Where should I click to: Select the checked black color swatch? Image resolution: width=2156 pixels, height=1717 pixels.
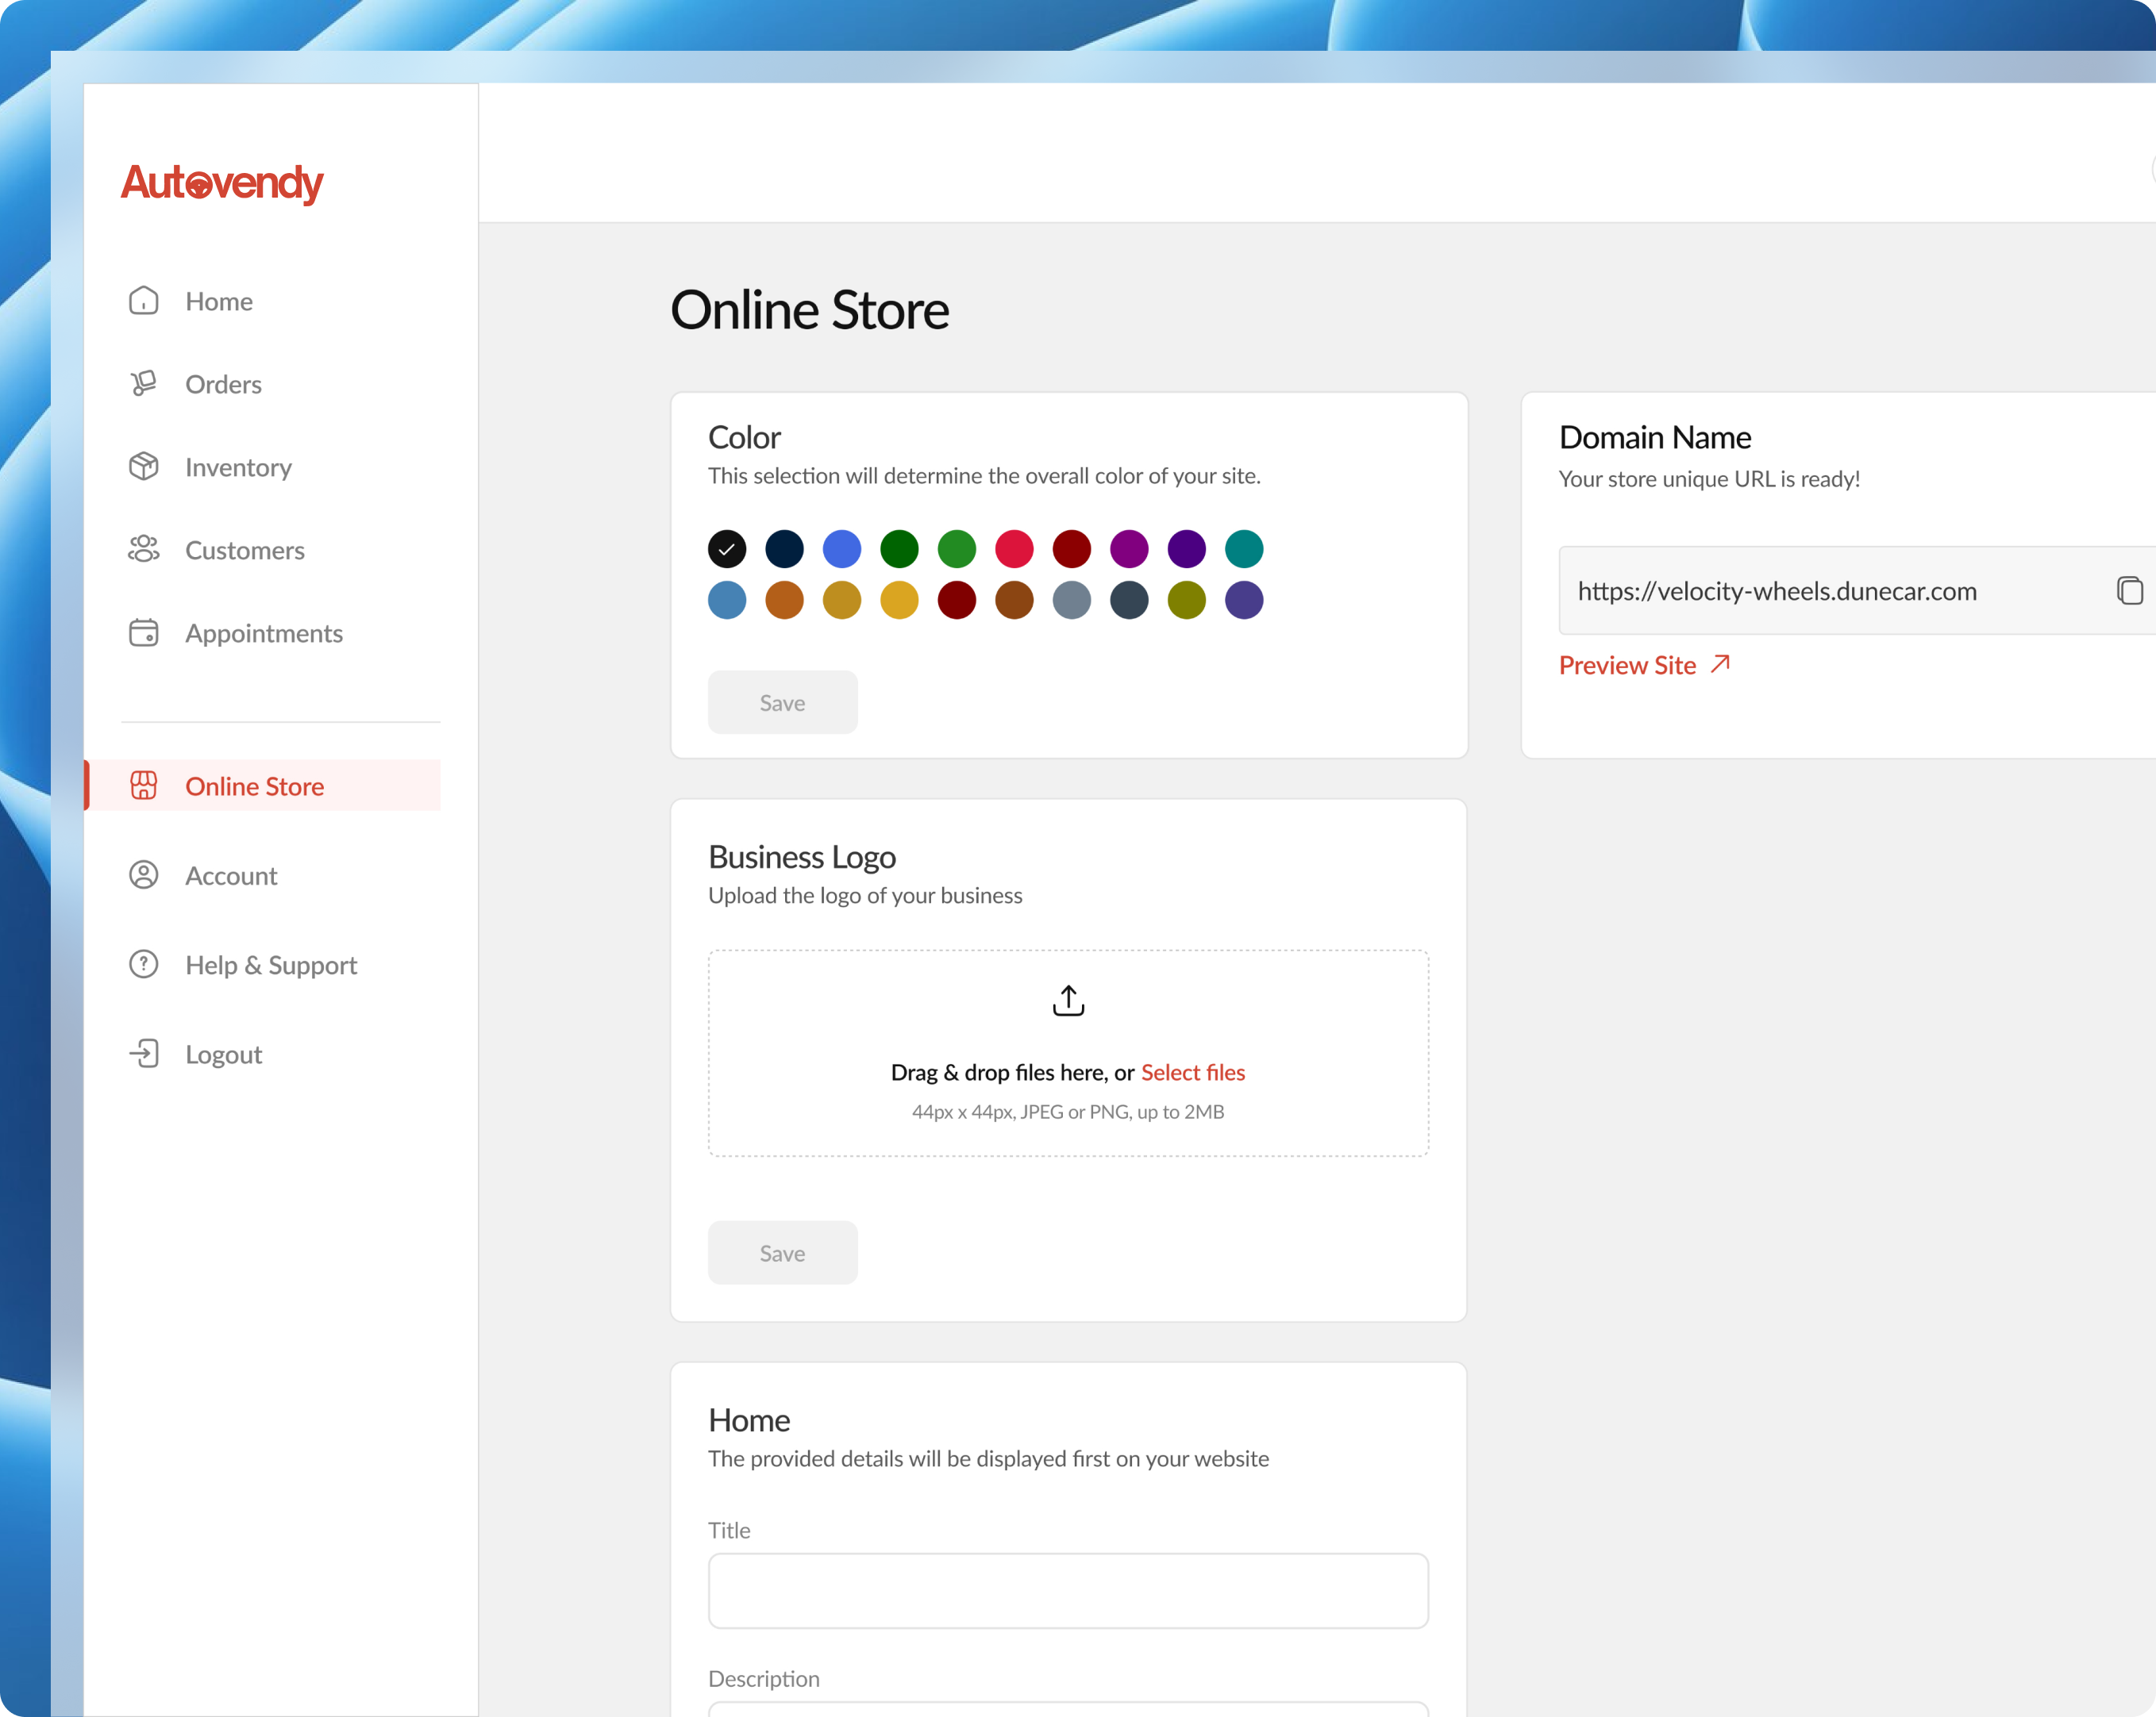(727, 549)
